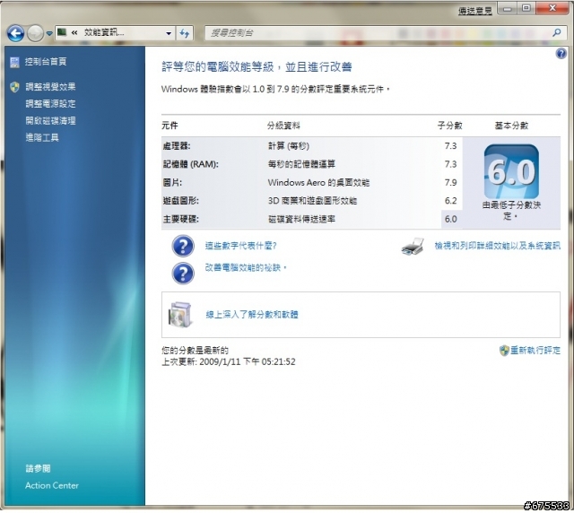Go back using the blue back arrow
This screenshot has width=574, height=513.
point(15,33)
